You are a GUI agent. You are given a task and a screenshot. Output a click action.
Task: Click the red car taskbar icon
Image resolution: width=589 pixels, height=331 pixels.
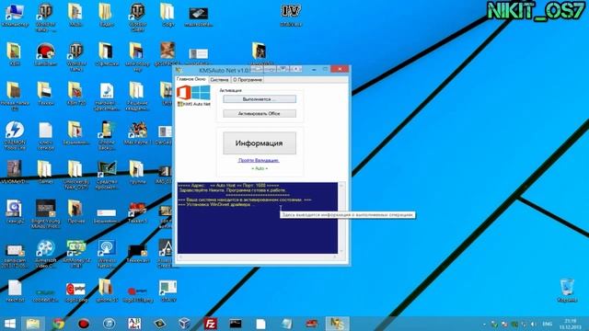click(311, 324)
